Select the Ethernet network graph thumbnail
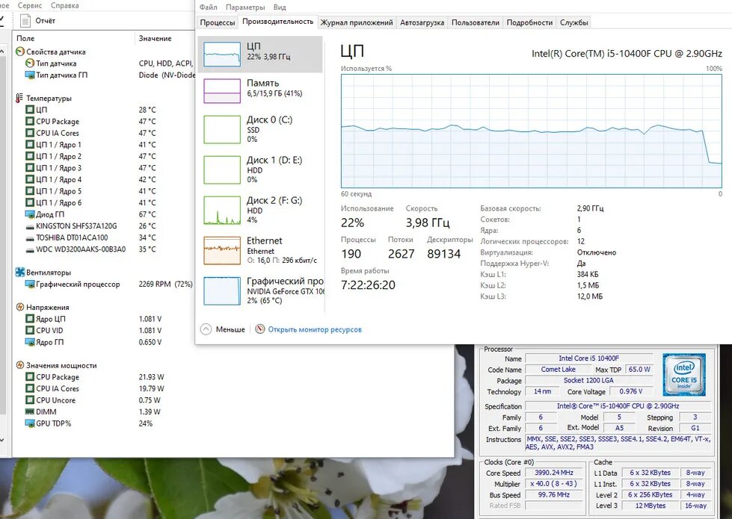The image size is (732, 519). coord(222,250)
